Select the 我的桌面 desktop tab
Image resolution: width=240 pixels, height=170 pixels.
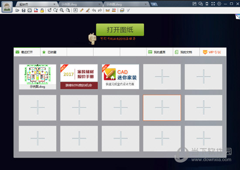pos(160,52)
